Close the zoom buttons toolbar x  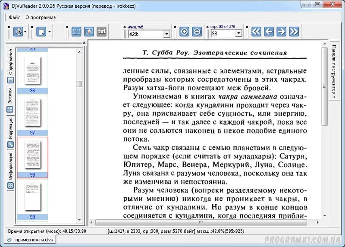[175, 27]
